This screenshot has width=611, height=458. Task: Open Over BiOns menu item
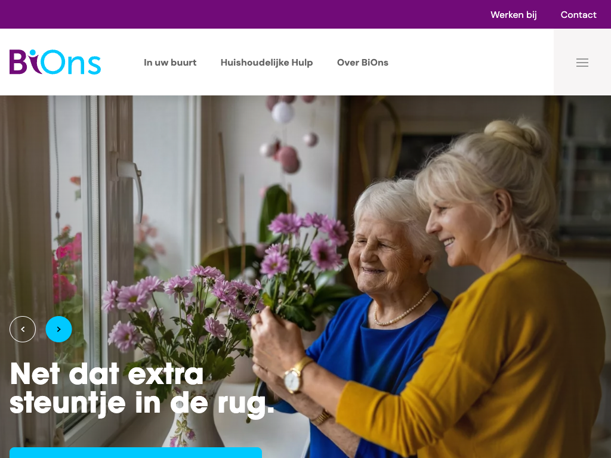(362, 62)
